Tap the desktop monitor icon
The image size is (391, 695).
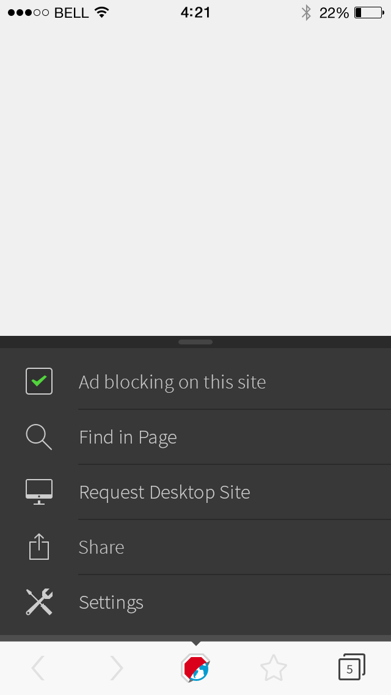(39, 492)
